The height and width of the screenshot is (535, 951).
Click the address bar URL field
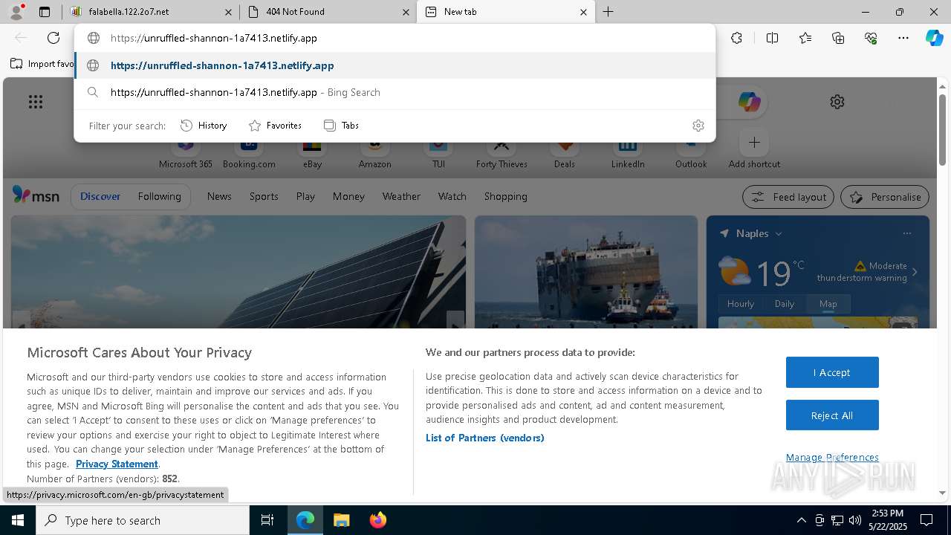click(x=395, y=38)
